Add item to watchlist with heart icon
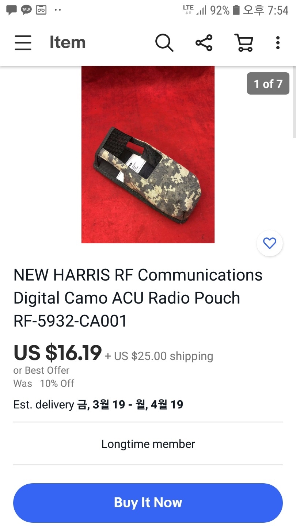 pyautogui.click(x=270, y=243)
